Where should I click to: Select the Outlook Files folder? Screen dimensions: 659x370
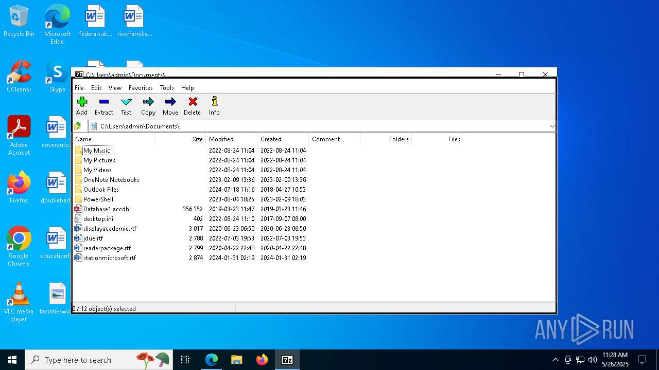tap(101, 190)
